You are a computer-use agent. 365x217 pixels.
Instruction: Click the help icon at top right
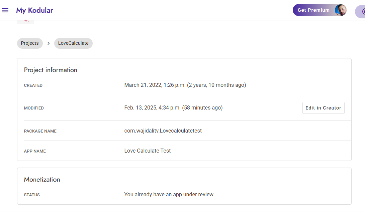[x=363, y=12]
